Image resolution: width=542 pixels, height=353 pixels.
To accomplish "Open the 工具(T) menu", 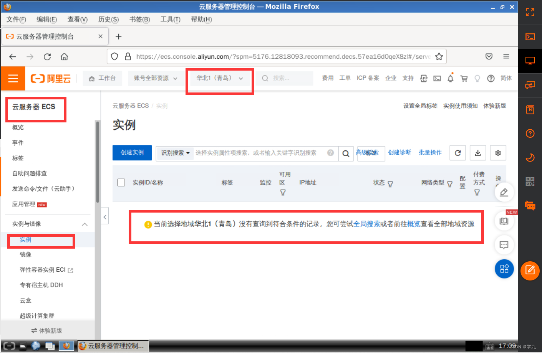I will pos(171,19).
